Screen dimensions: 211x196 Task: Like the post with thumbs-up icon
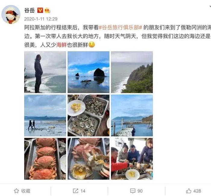[x=188, y=191]
